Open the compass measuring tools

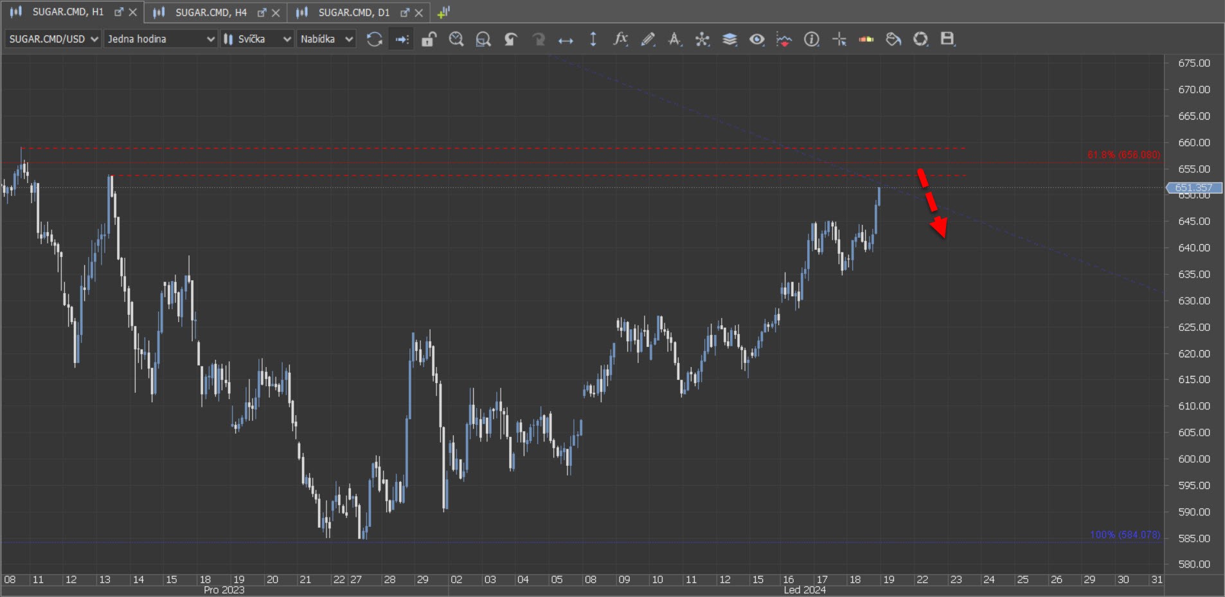click(675, 39)
